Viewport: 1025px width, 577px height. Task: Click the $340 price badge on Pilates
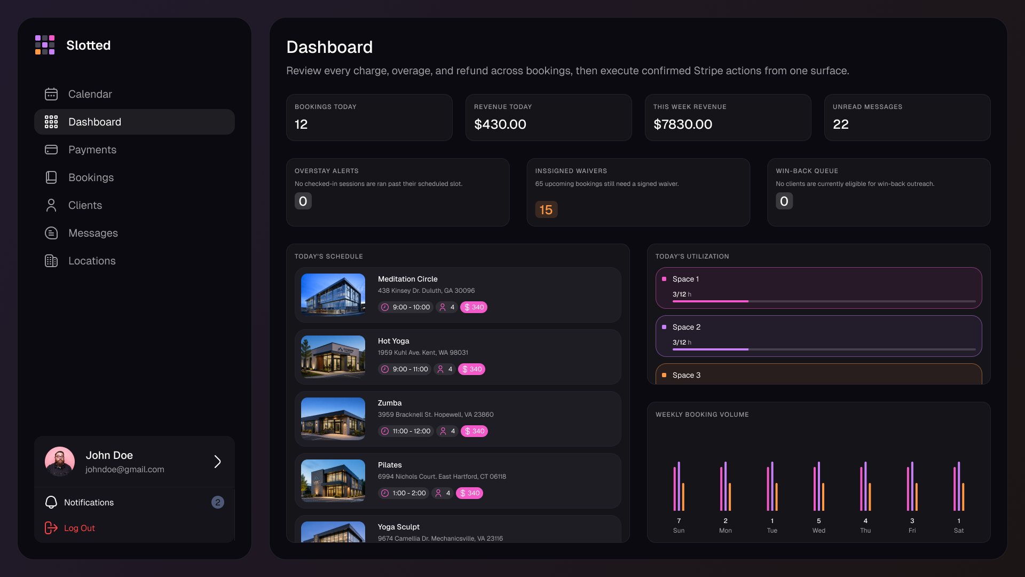pyautogui.click(x=469, y=493)
